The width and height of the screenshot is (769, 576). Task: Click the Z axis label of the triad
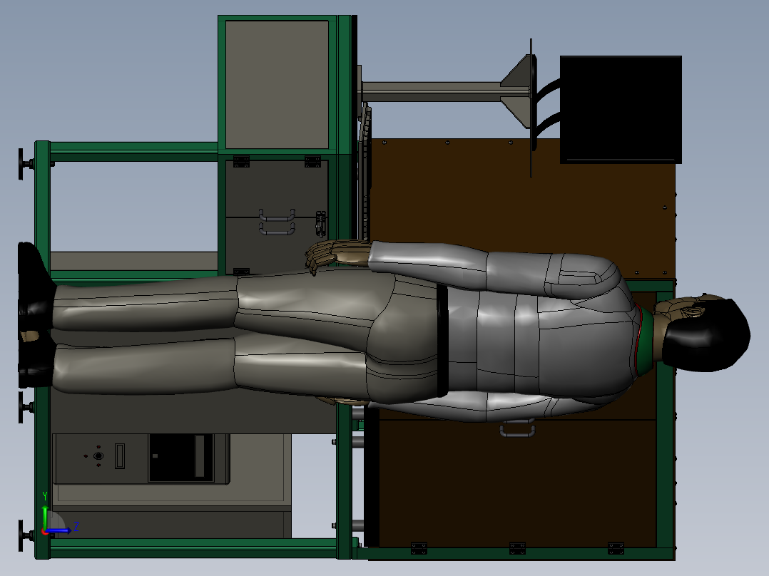[x=76, y=527]
